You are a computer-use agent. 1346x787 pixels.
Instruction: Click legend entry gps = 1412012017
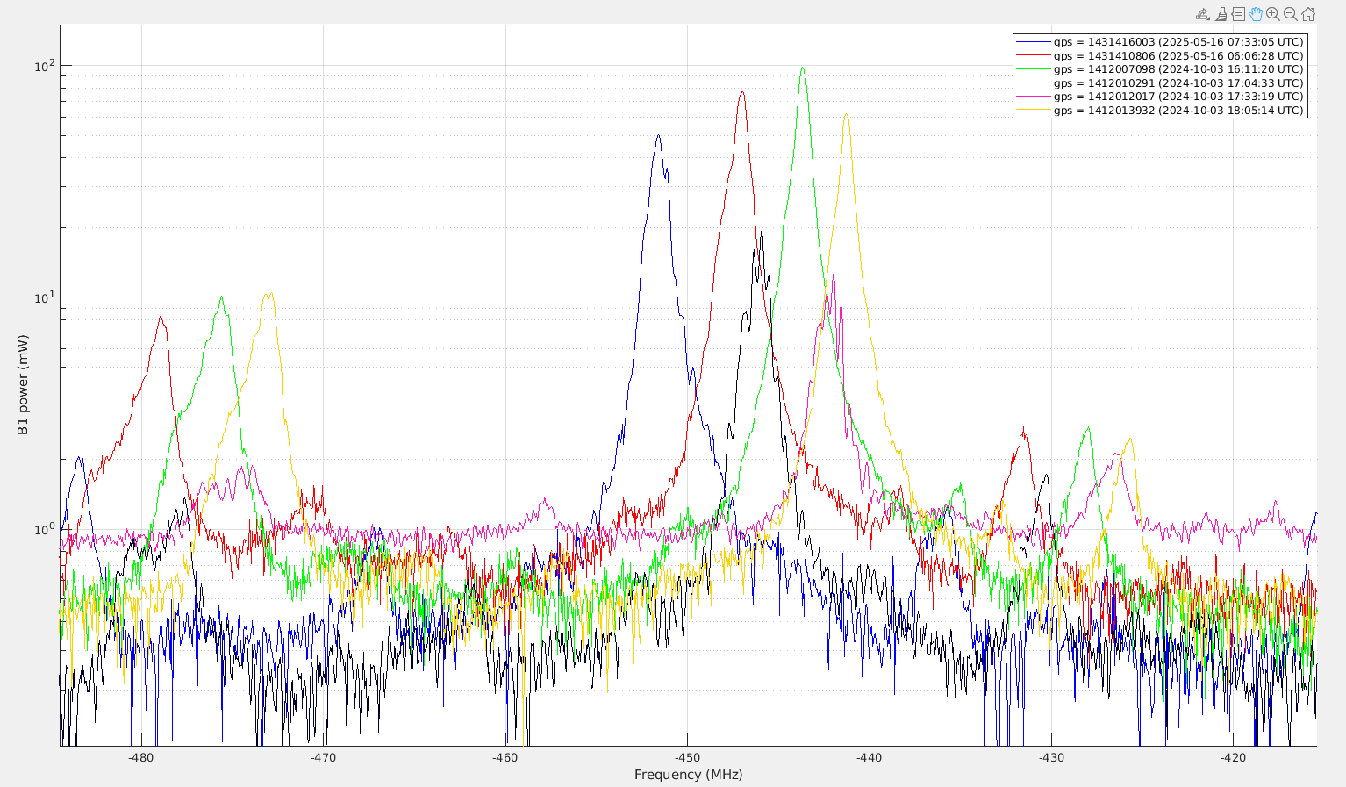(1160, 97)
